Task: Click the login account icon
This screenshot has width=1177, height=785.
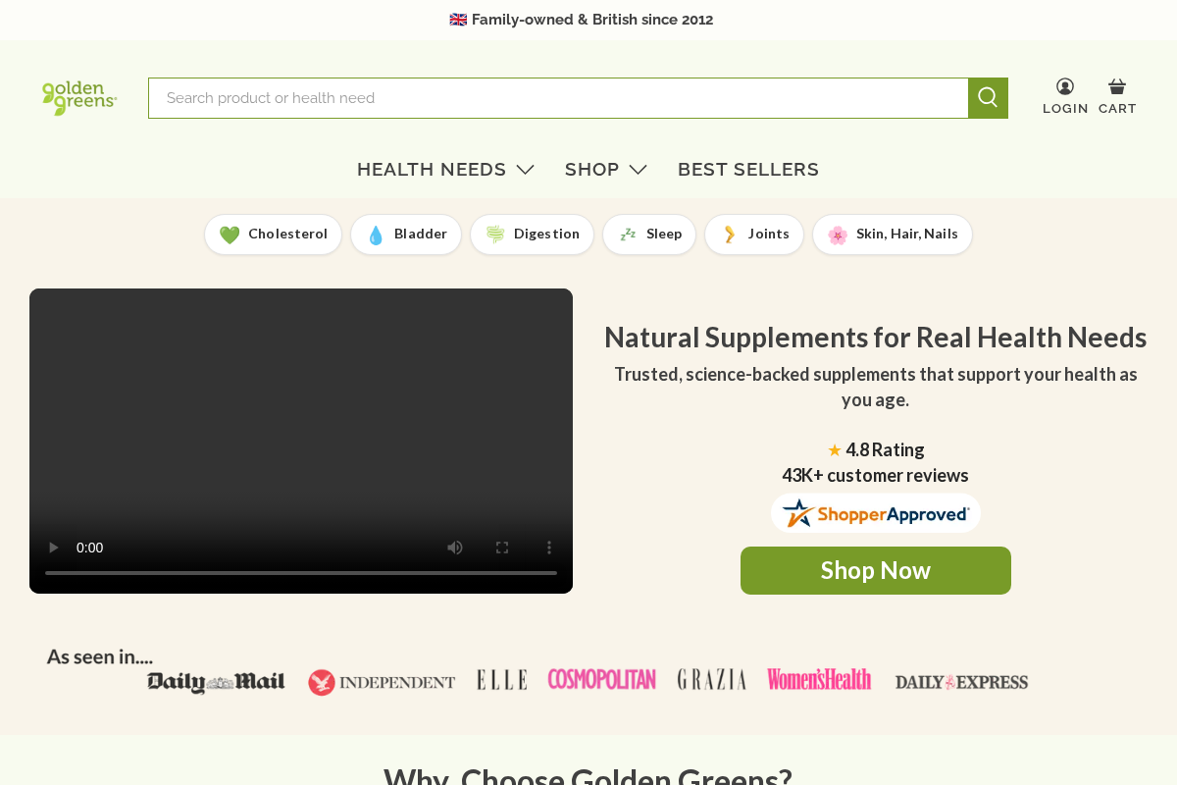Action: coord(1064,86)
